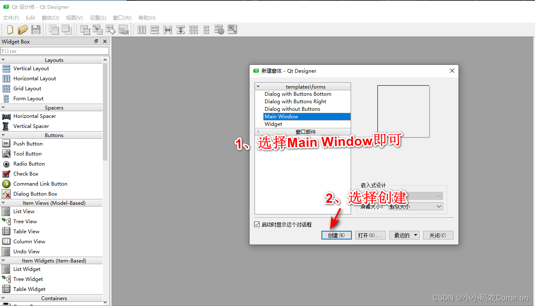Click the Send to Back toolbar icon
This screenshot has height=306, width=535.
pyautogui.click(x=53, y=30)
